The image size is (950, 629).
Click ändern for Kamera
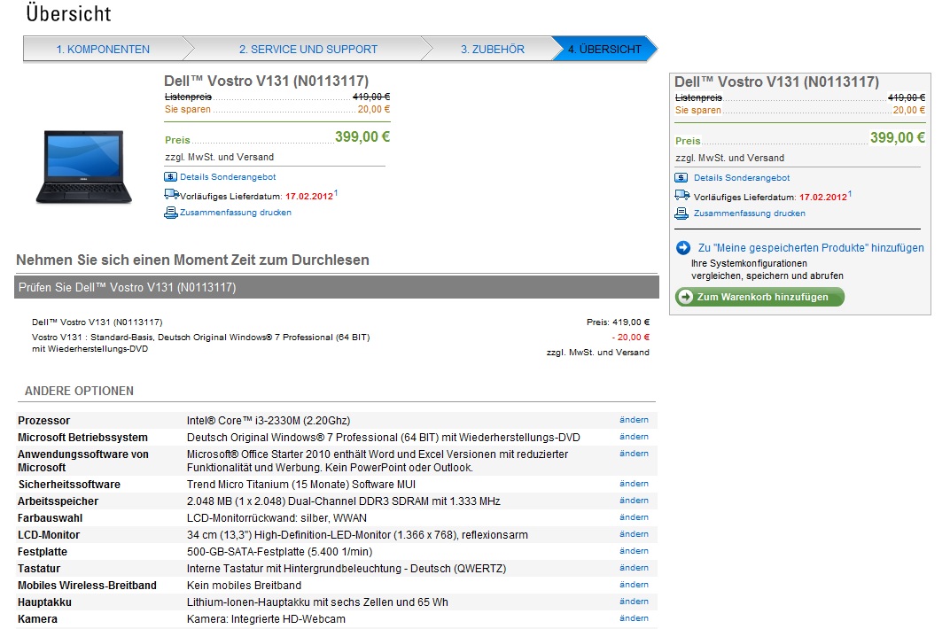point(634,618)
